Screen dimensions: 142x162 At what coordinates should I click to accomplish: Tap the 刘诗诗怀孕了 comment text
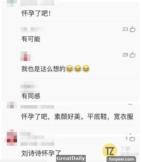41,153
